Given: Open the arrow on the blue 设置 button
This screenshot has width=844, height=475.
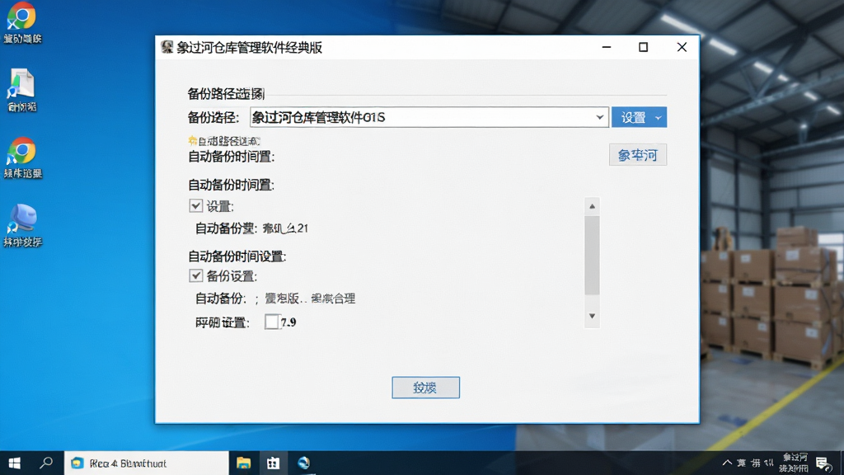Looking at the screenshot, I should pos(658,117).
